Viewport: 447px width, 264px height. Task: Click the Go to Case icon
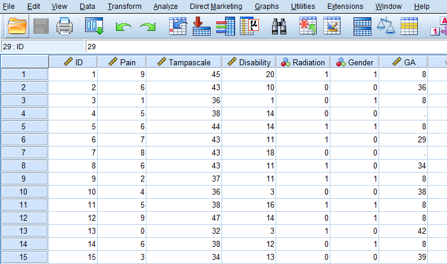point(178,27)
